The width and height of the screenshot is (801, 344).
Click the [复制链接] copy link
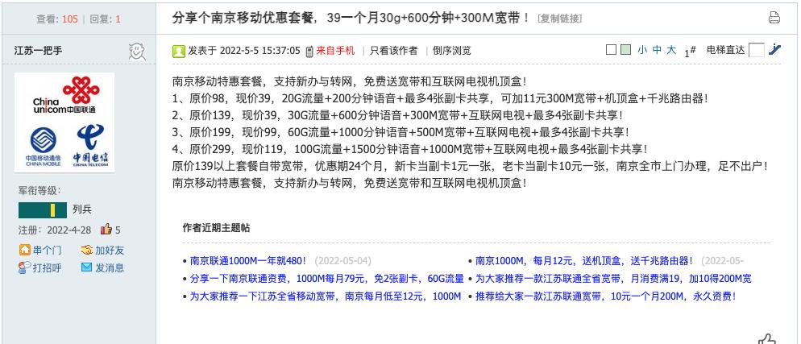[x=560, y=19]
